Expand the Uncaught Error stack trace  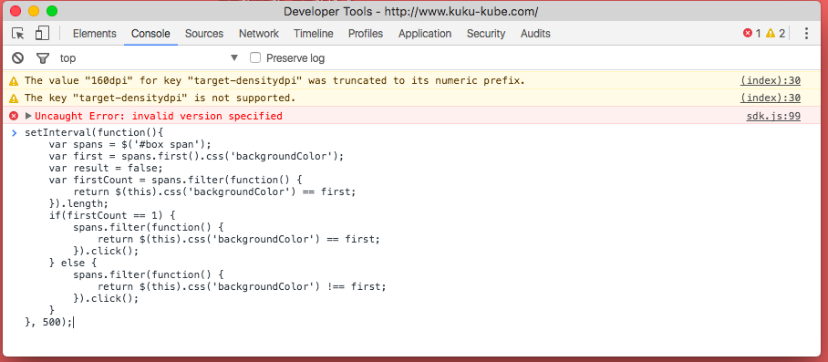click(28, 116)
